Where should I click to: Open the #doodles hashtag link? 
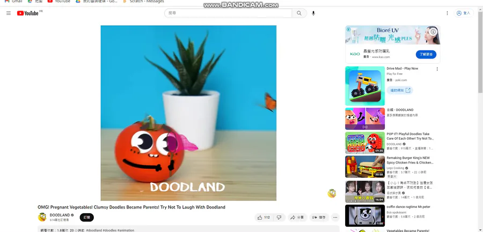pos(109,230)
